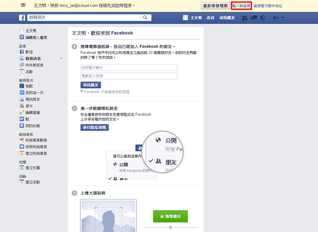Open 編輯建議 in sidebar
Screen dimensions: 318x232
pyautogui.click(x=30, y=113)
